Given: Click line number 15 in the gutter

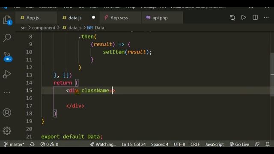Looking at the screenshot, I should tap(29, 90).
